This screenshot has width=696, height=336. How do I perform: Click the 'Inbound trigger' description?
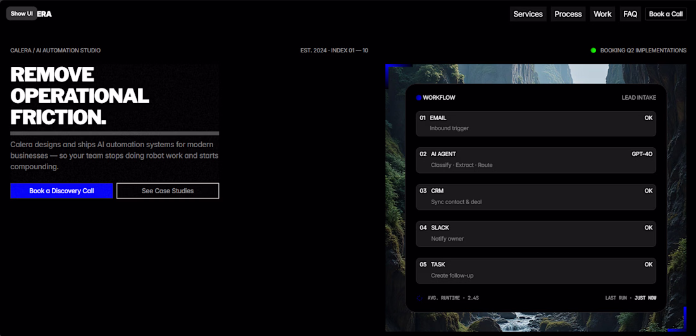pyautogui.click(x=449, y=128)
